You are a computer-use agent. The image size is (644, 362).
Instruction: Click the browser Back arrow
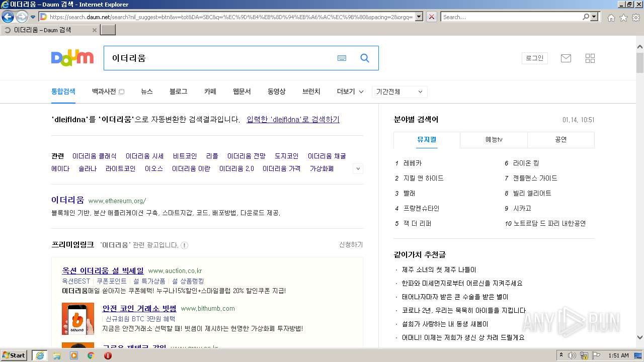[8, 17]
